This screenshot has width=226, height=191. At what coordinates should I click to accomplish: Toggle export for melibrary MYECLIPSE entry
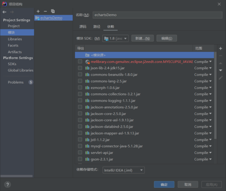click(x=80, y=62)
